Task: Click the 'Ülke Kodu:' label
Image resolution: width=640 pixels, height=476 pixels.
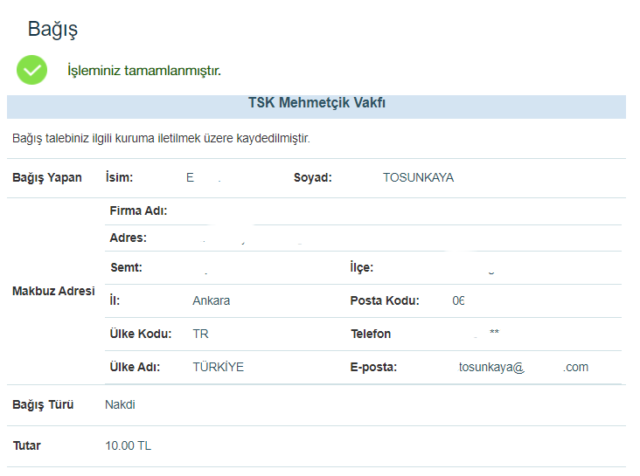Action: (x=141, y=334)
